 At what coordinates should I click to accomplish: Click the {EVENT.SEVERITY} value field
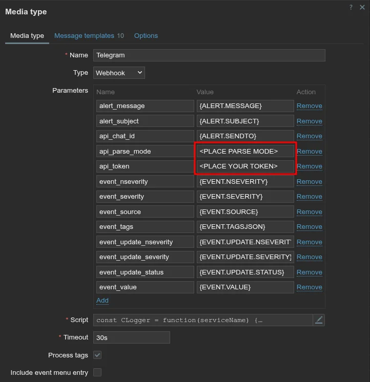[x=245, y=196]
